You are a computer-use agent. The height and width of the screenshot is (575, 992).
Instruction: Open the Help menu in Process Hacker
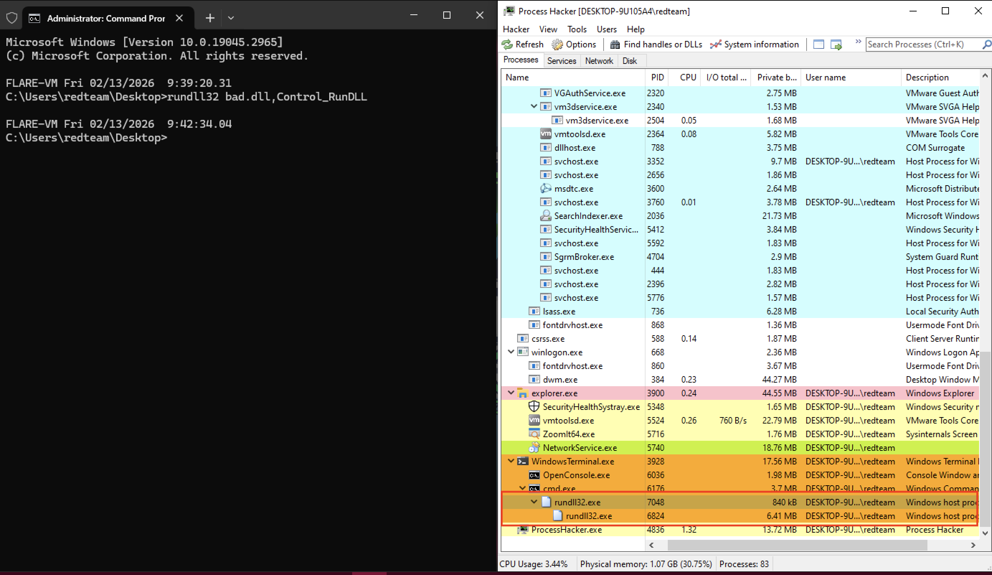coord(636,29)
